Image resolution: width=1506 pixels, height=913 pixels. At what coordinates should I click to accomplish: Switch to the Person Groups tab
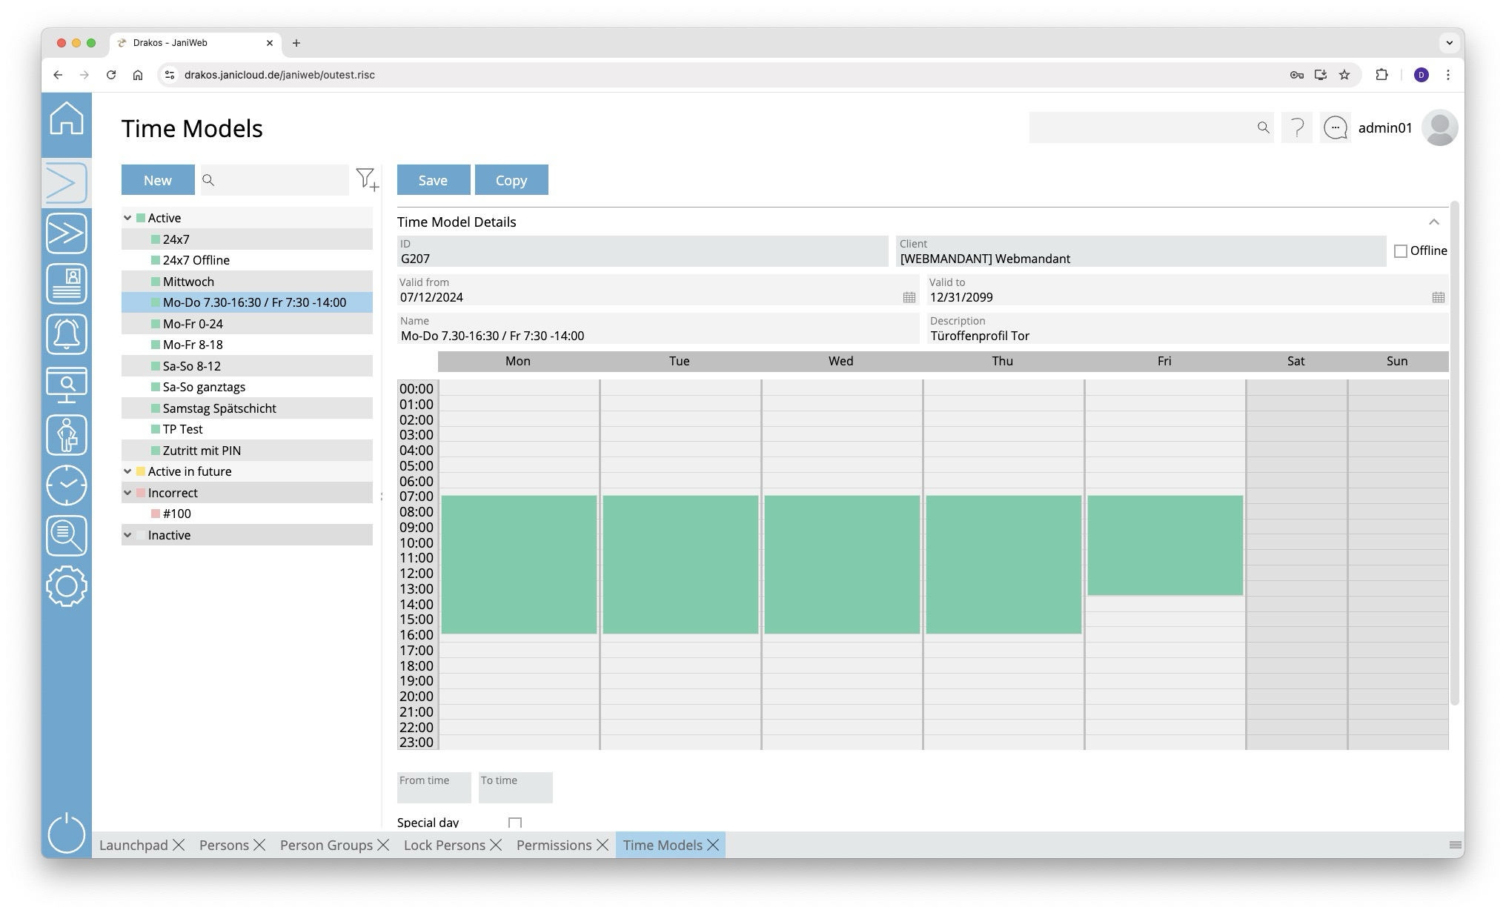point(326,845)
